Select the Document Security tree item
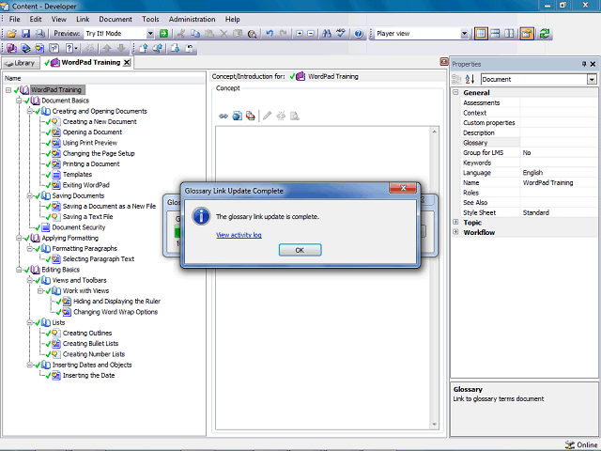601x451 pixels. [x=79, y=227]
